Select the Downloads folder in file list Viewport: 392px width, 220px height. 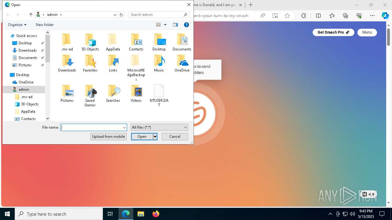tap(67, 63)
